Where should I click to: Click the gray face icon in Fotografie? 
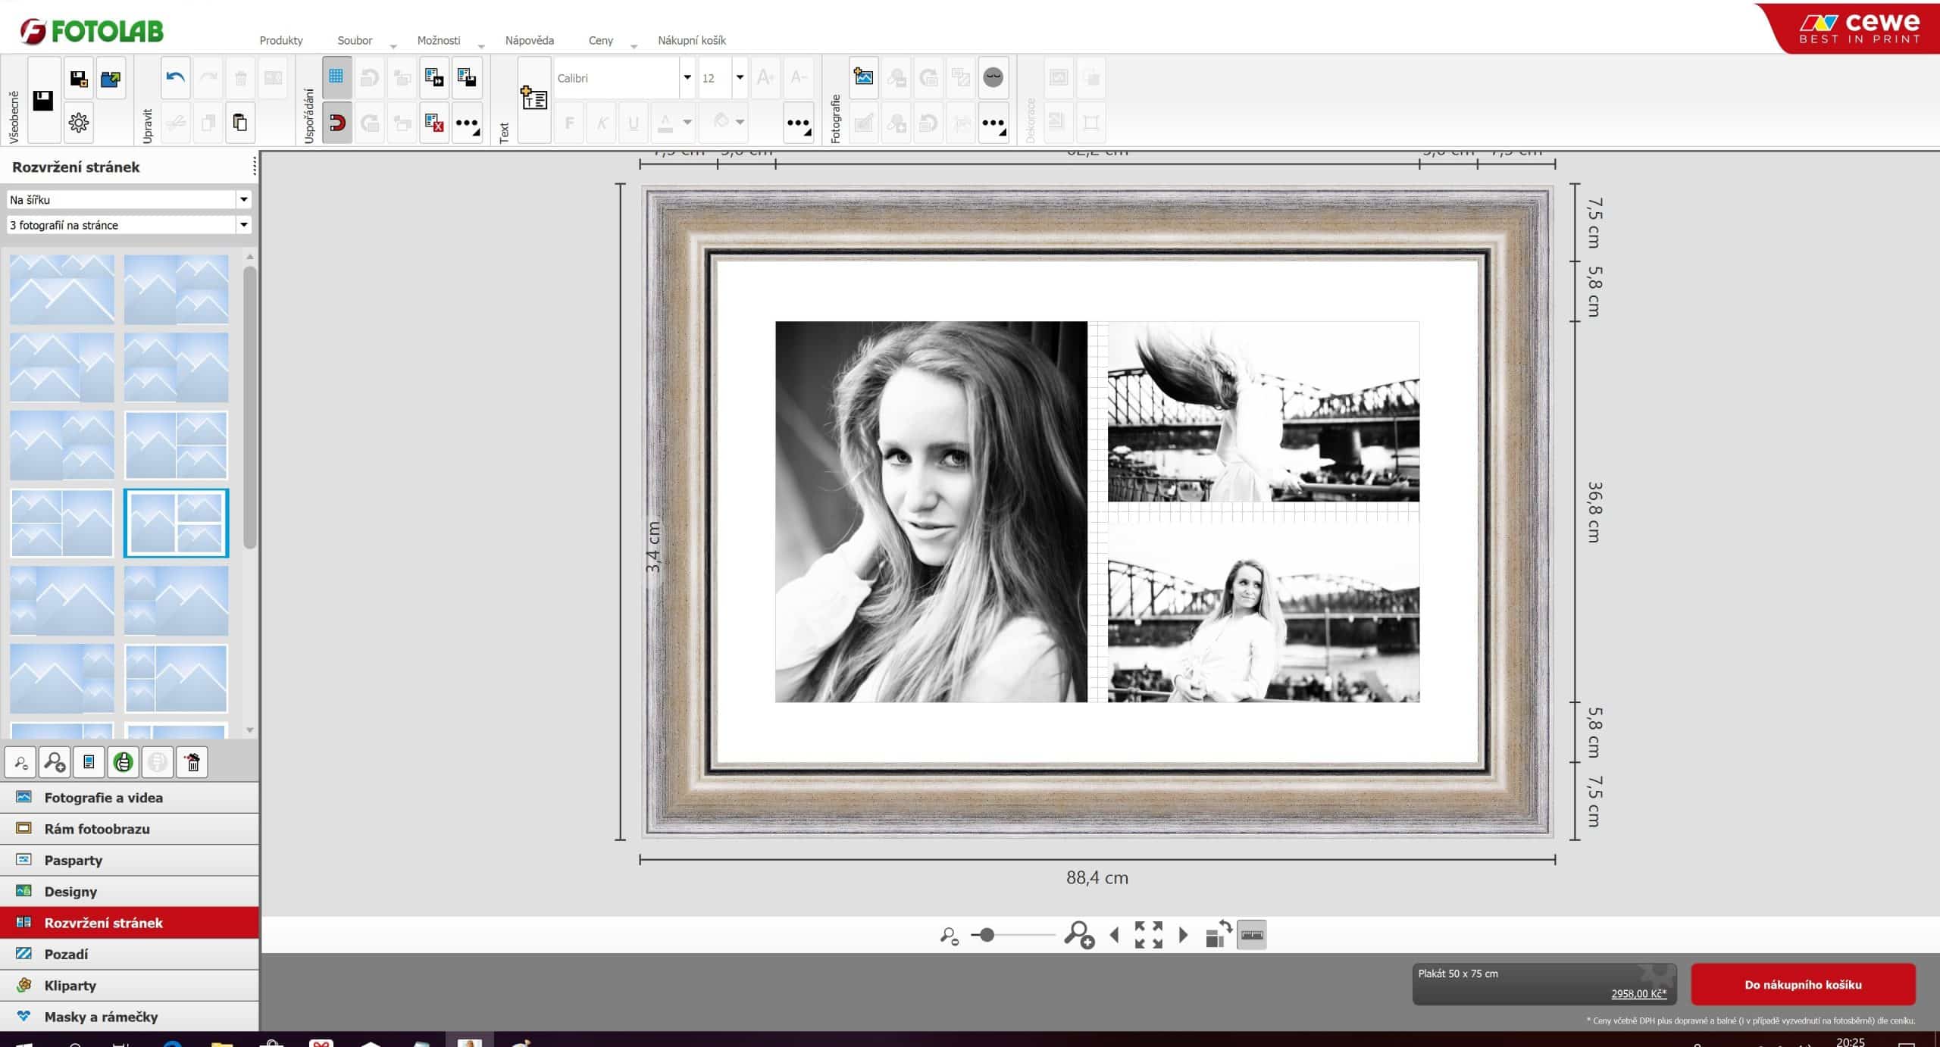(x=993, y=77)
